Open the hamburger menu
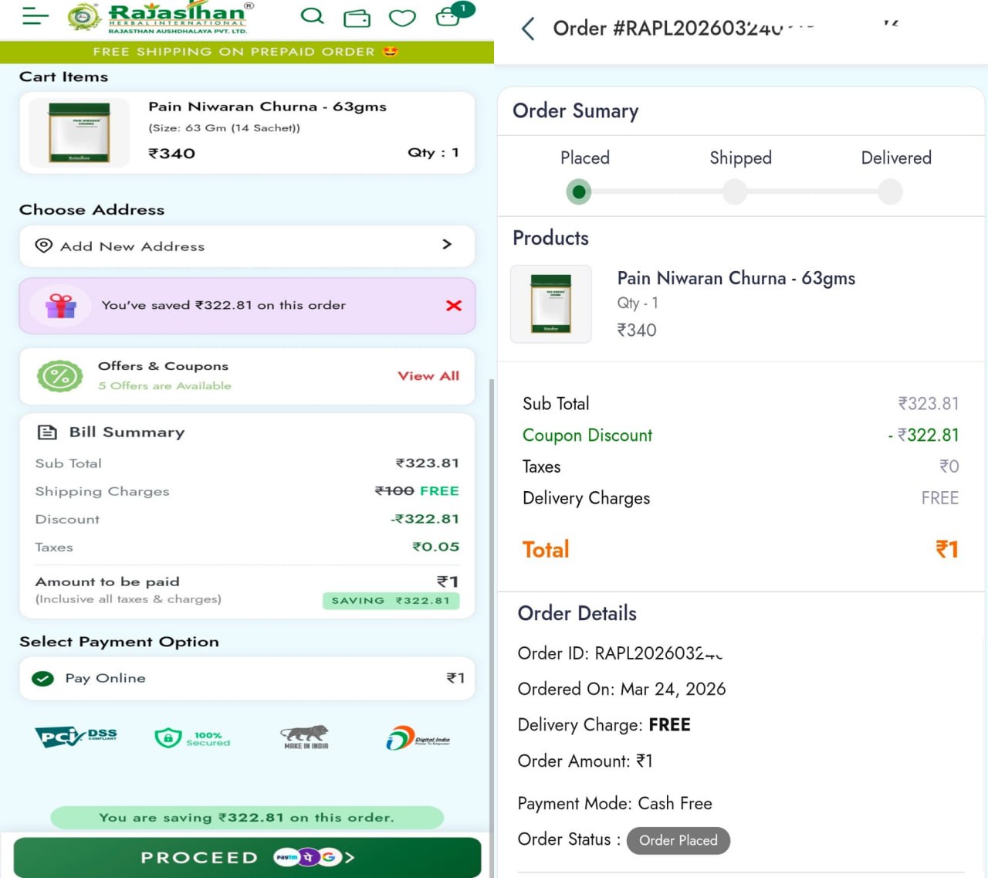988x878 pixels. point(36,16)
